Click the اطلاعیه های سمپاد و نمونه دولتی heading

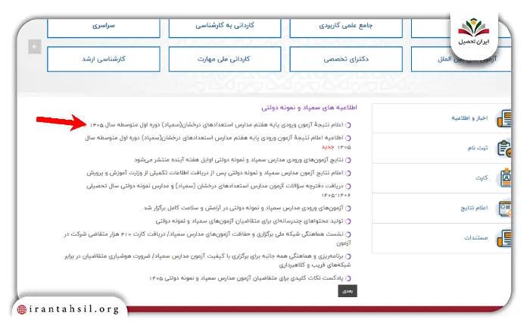309,108
